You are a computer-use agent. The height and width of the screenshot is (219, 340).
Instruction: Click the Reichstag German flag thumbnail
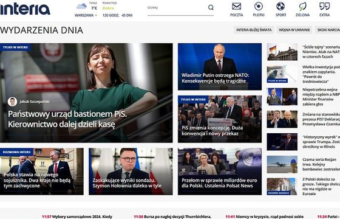282,52
